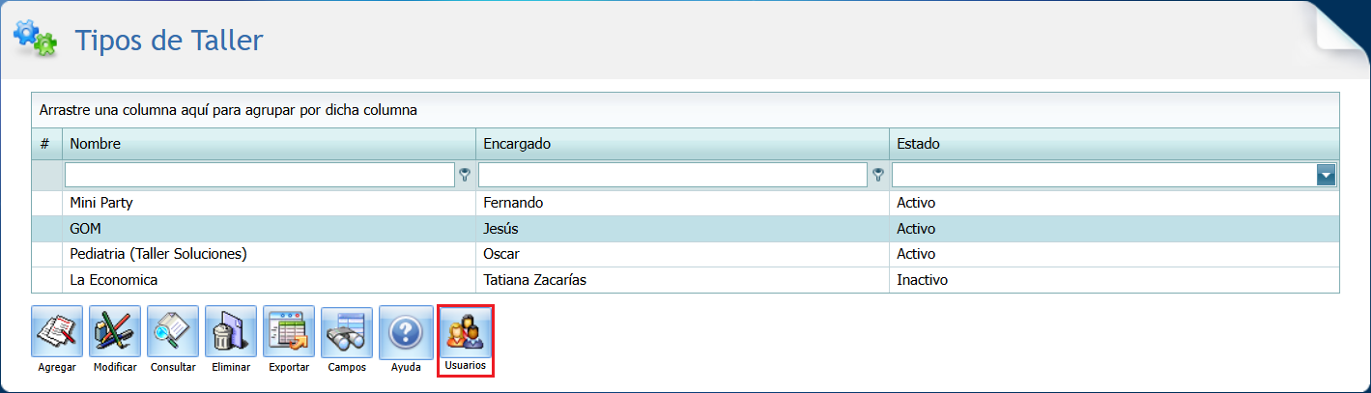
Task: Open the Exportar table icon
Action: tap(289, 332)
